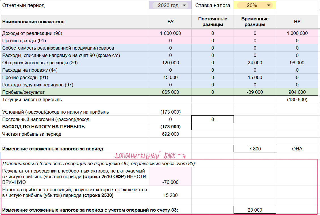The image size is (320, 215).
Task: Select РАСХОД ПО НАЛОГУ НА ПРИБЫЛЬ label
Action: pyautogui.click(x=75, y=127)
